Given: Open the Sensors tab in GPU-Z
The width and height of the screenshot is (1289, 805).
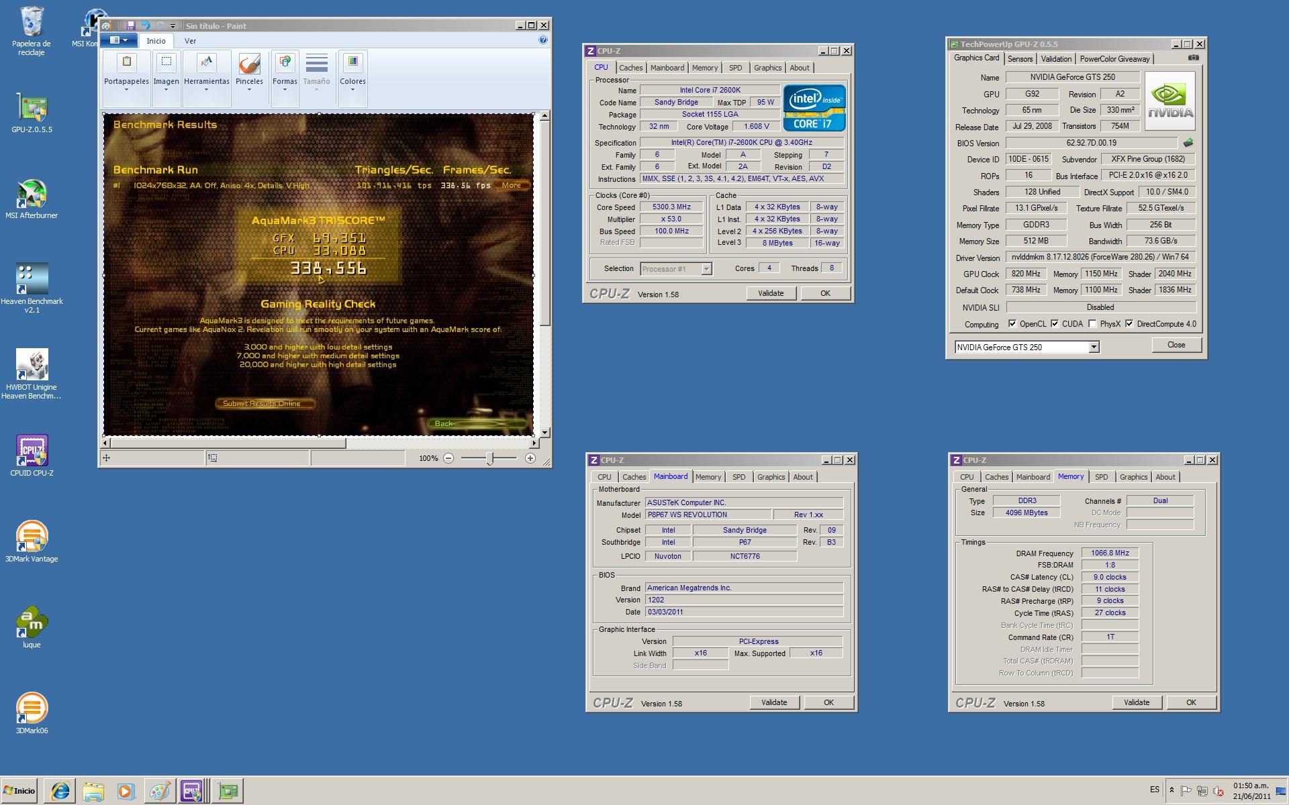Looking at the screenshot, I should (1020, 59).
